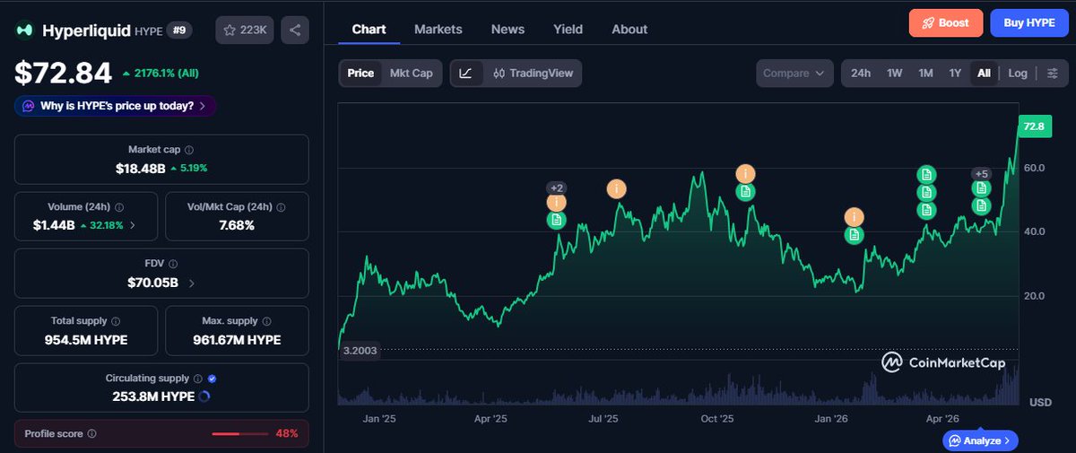Click the Buy HYPE button
Image resolution: width=1076 pixels, height=453 pixels.
tap(1029, 22)
